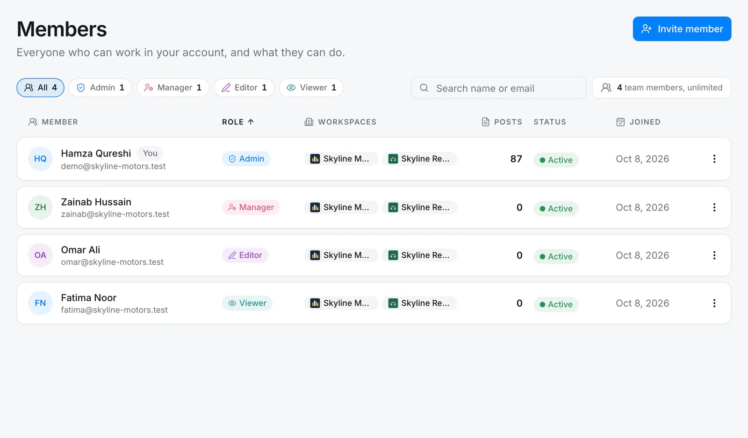Click the WORKSPACES column header
Image resolution: width=748 pixels, height=438 pixels.
click(340, 122)
